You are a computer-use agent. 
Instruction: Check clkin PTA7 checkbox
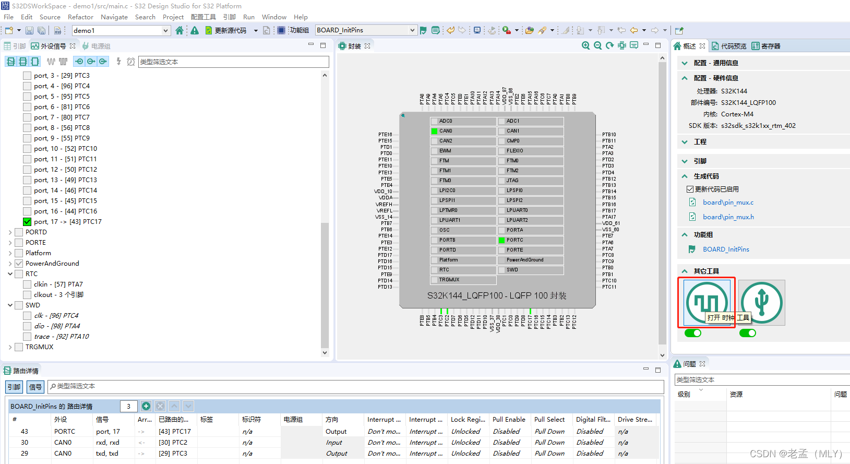[x=27, y=284]
